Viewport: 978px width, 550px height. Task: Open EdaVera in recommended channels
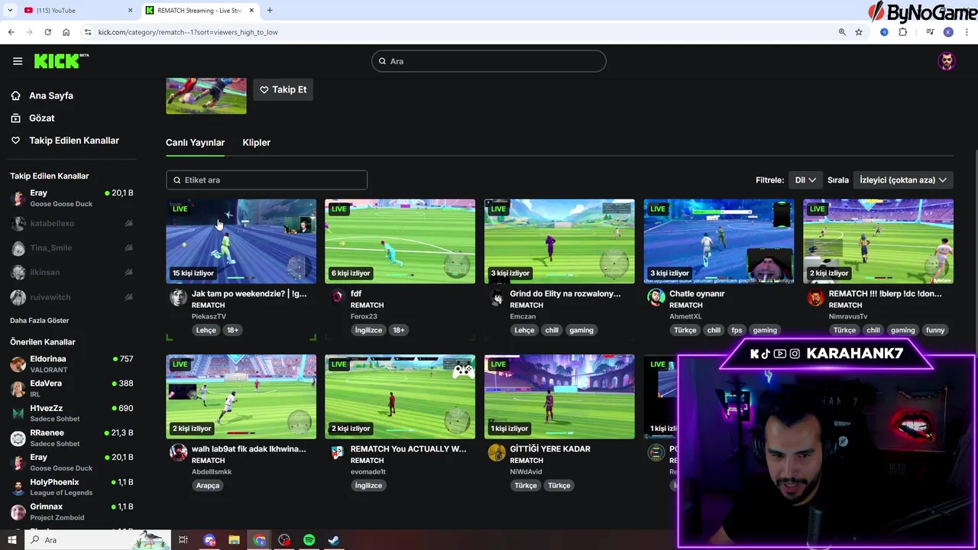[72, 388]
